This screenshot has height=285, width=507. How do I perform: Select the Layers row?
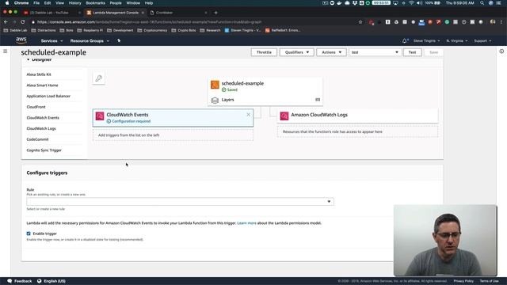pos(265,100)
